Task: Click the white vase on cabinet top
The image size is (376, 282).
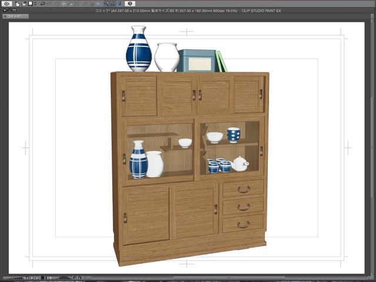Action: [167, 58]
